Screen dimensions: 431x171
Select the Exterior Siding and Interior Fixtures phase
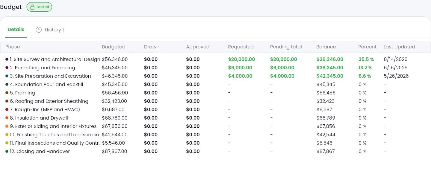53,126
